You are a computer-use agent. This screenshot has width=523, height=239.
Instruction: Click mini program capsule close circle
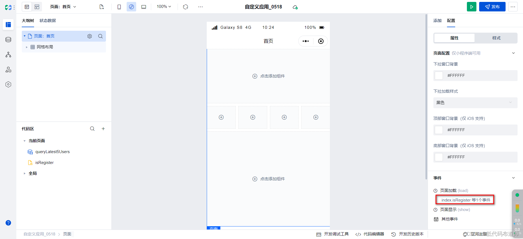[321, 41]
